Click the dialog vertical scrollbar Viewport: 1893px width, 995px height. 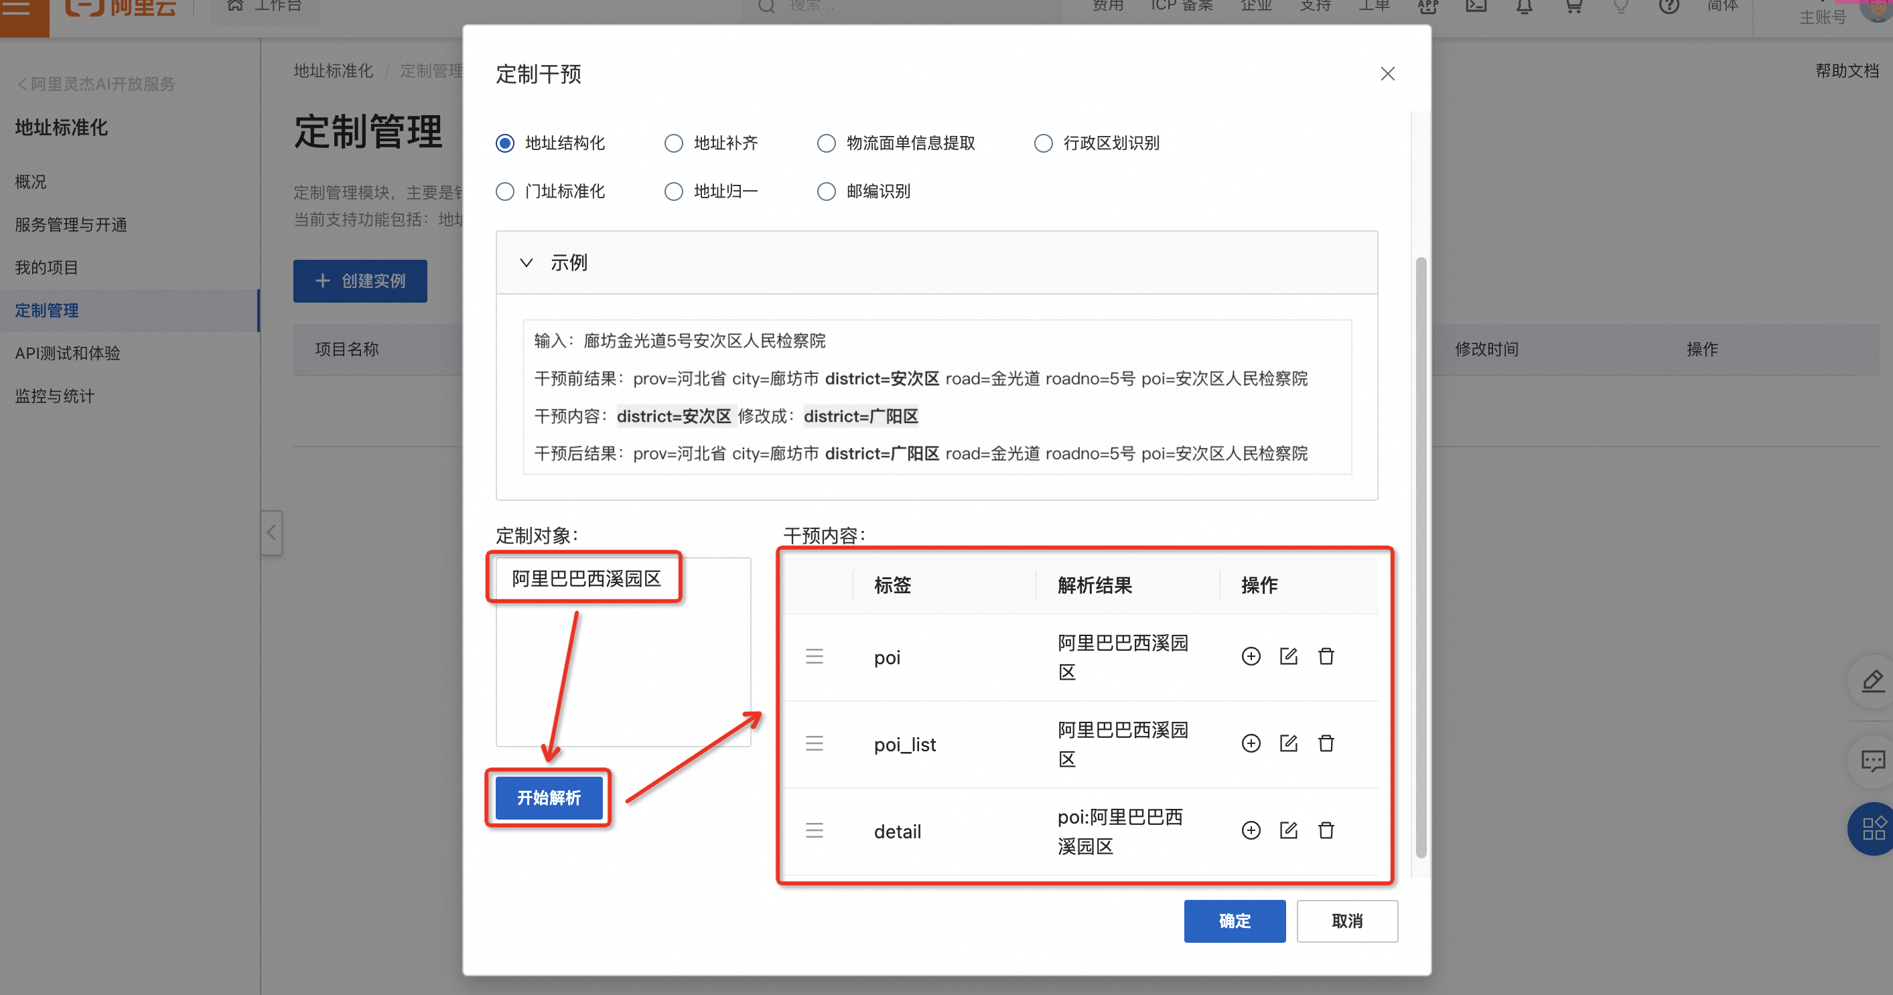point(1421,558)
